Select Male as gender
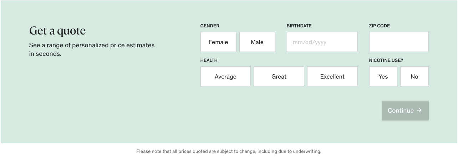 coord(257,42)
